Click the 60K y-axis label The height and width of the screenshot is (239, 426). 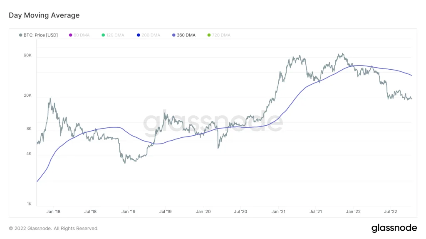(27, 55)
